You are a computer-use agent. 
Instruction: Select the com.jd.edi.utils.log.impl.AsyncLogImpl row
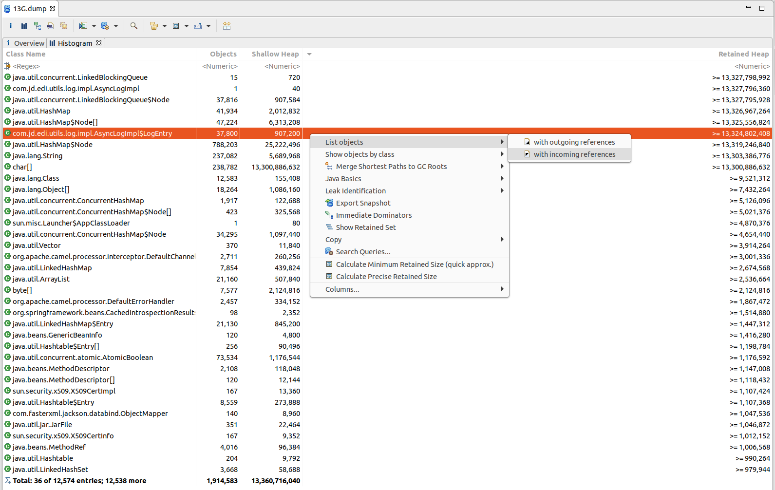click(x=387, y=88)
